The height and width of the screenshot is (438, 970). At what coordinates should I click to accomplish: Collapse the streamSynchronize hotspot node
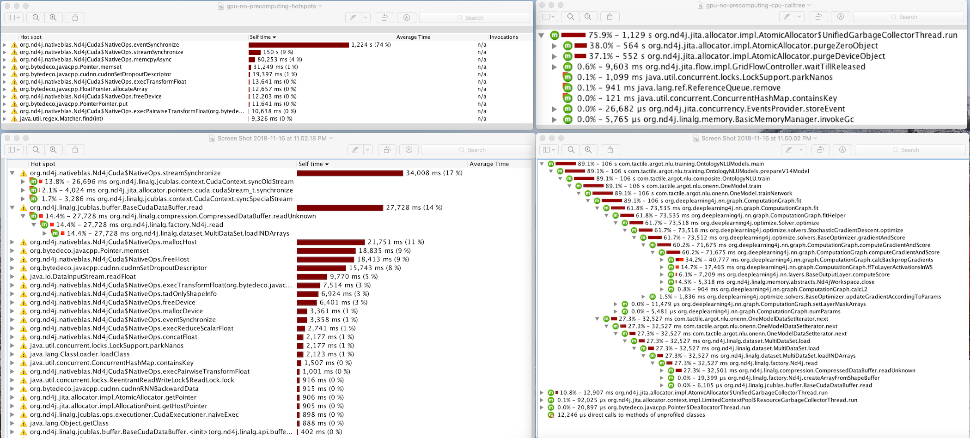coord(12,173)
